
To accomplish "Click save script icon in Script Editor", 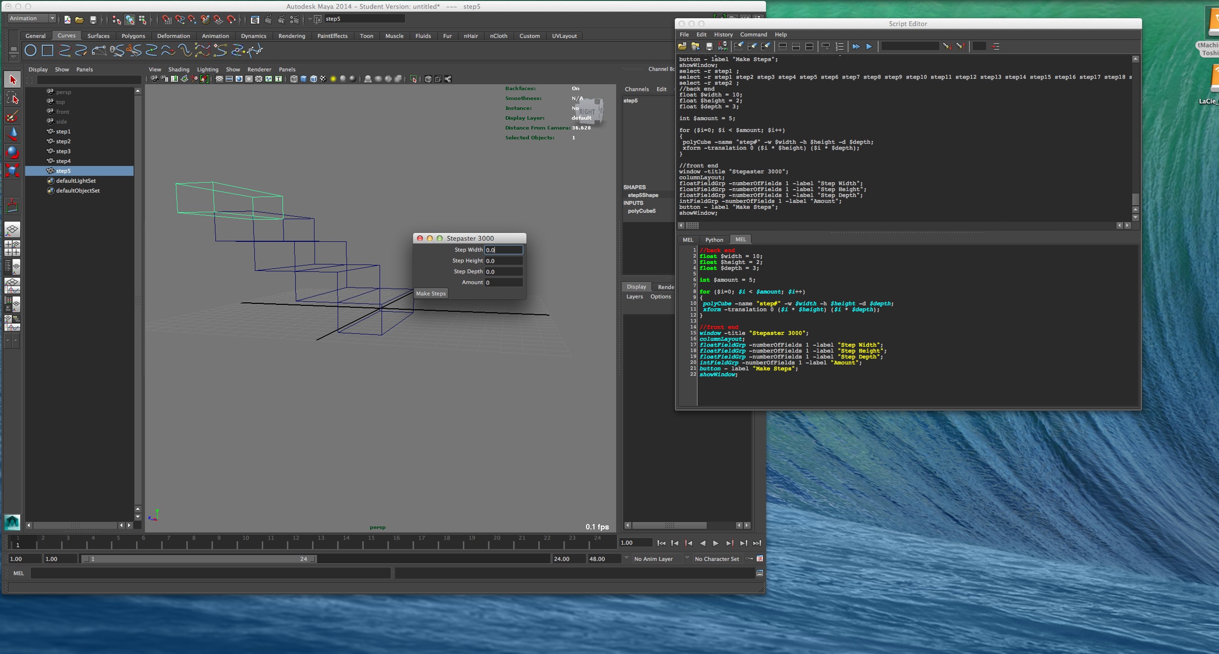I will point(709,46).
